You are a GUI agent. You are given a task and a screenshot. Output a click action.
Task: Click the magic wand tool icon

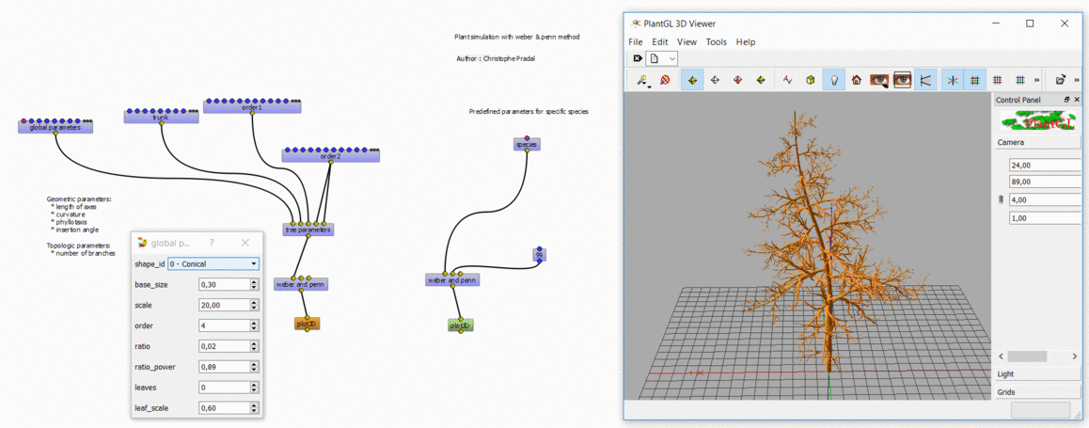coord(642,80)
